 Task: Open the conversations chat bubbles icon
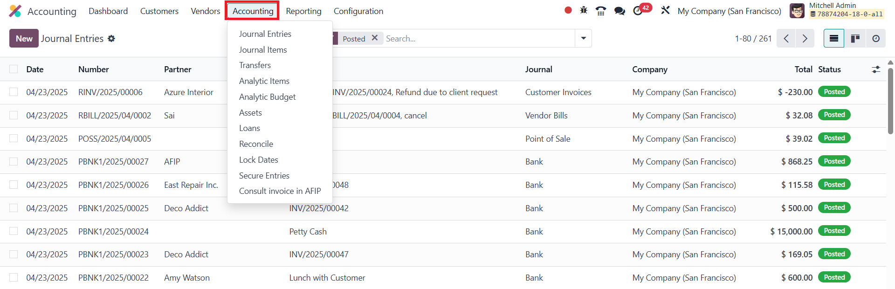tap(620, 11)
